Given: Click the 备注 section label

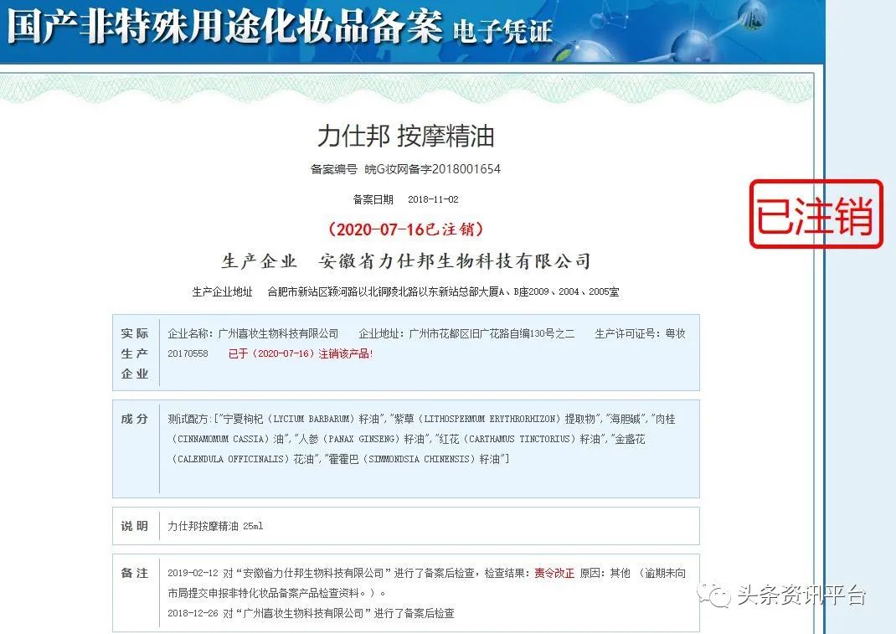Looking at the screenshot, I should pyautogui.click(x=135, y=573).
